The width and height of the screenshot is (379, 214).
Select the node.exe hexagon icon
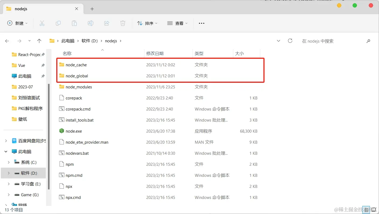[x=62, y=131]
